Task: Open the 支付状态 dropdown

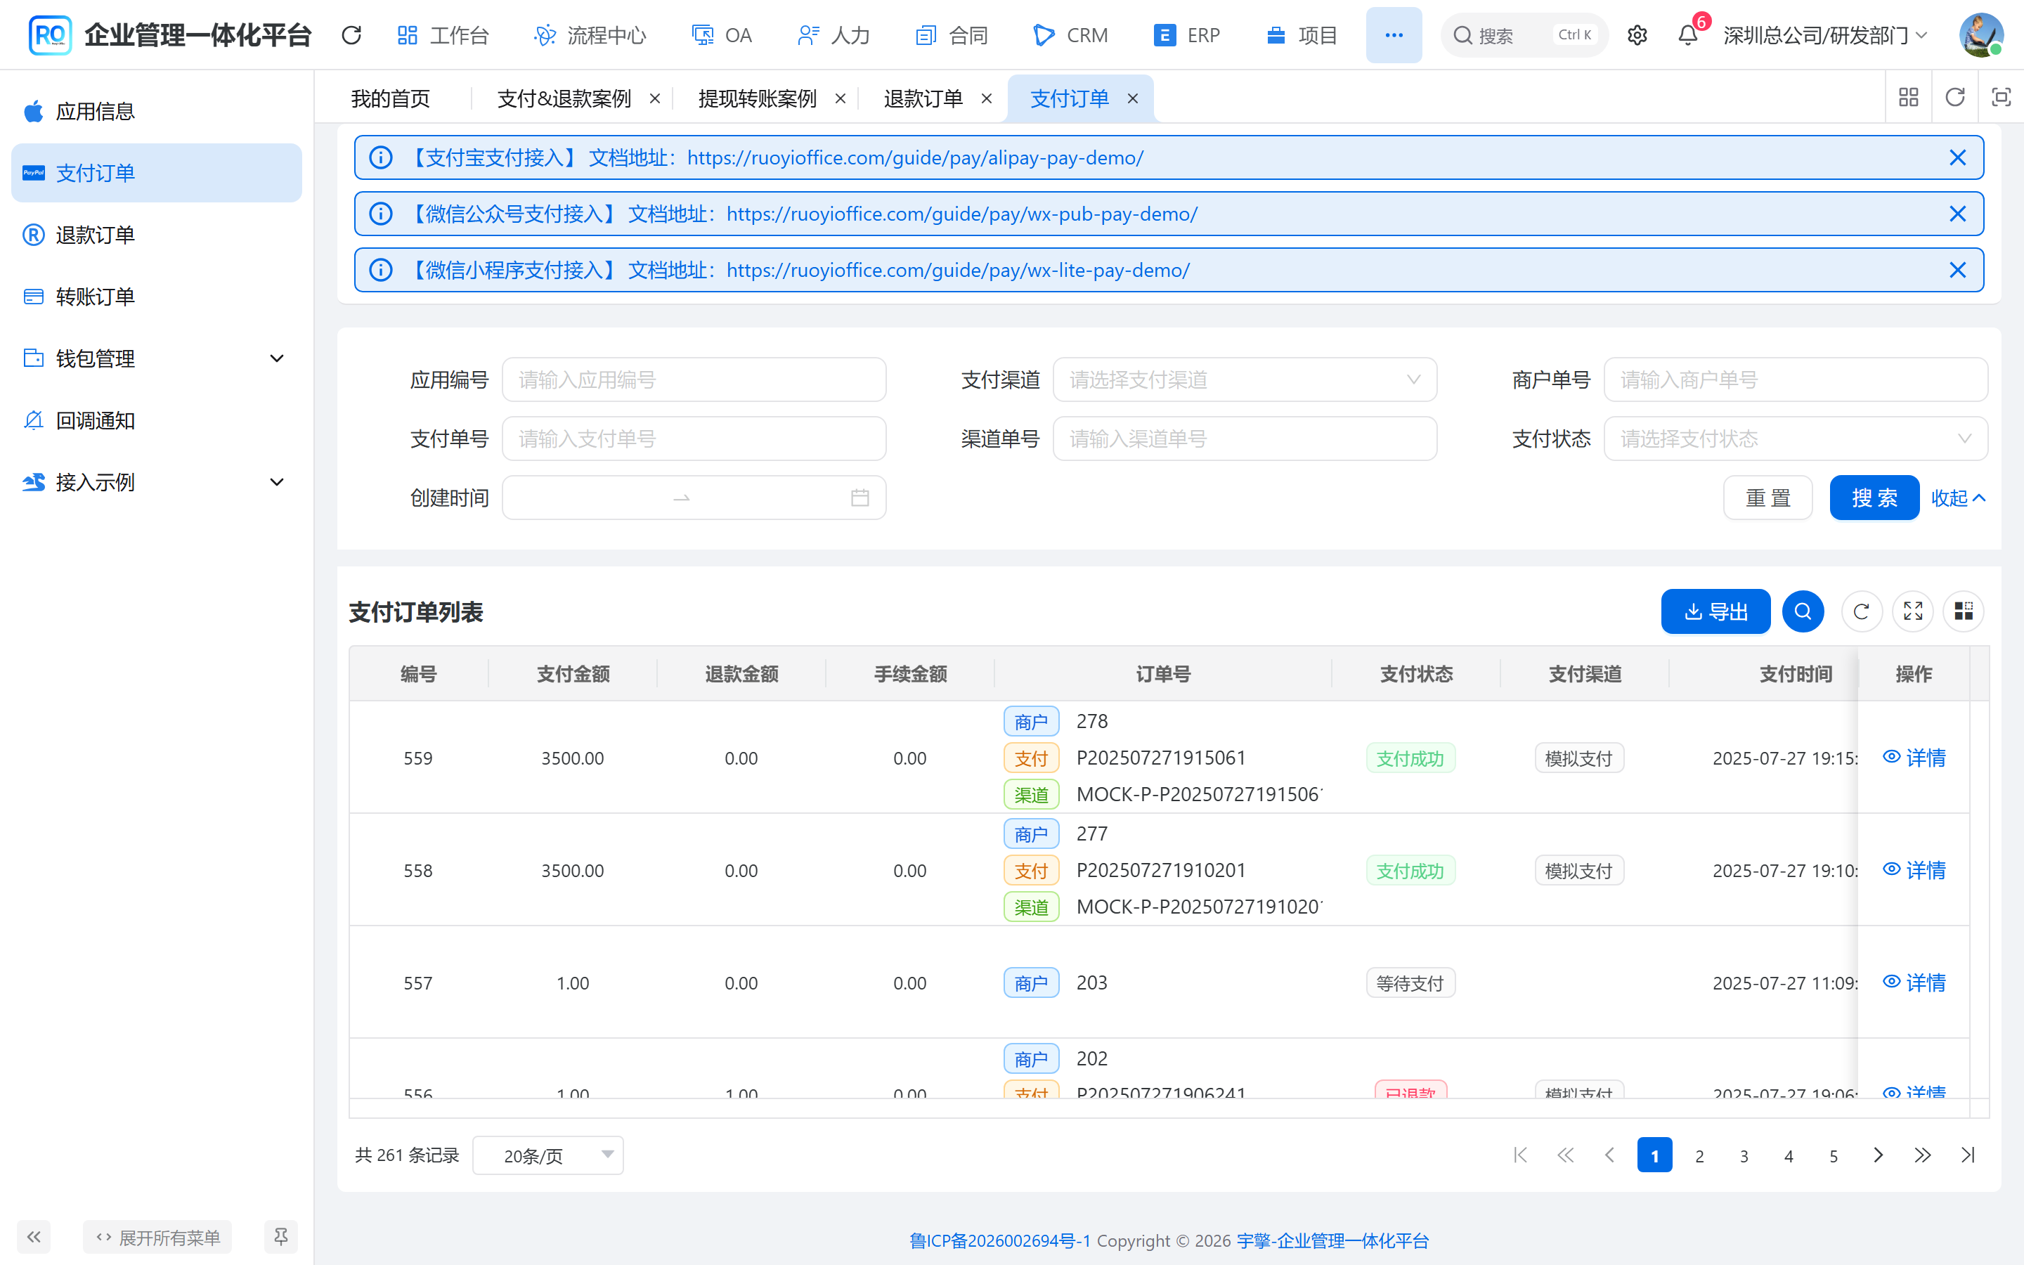Action: coord(1795,439)
